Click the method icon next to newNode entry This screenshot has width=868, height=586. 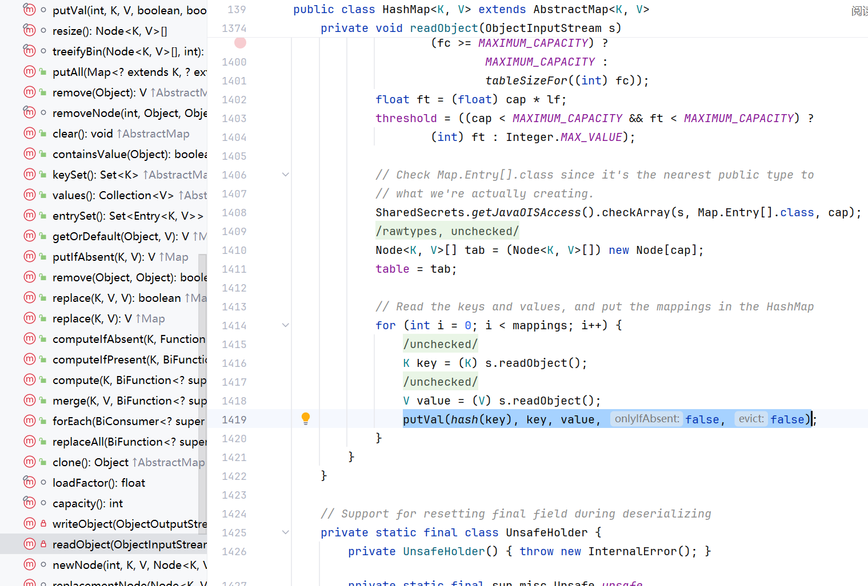30,565
